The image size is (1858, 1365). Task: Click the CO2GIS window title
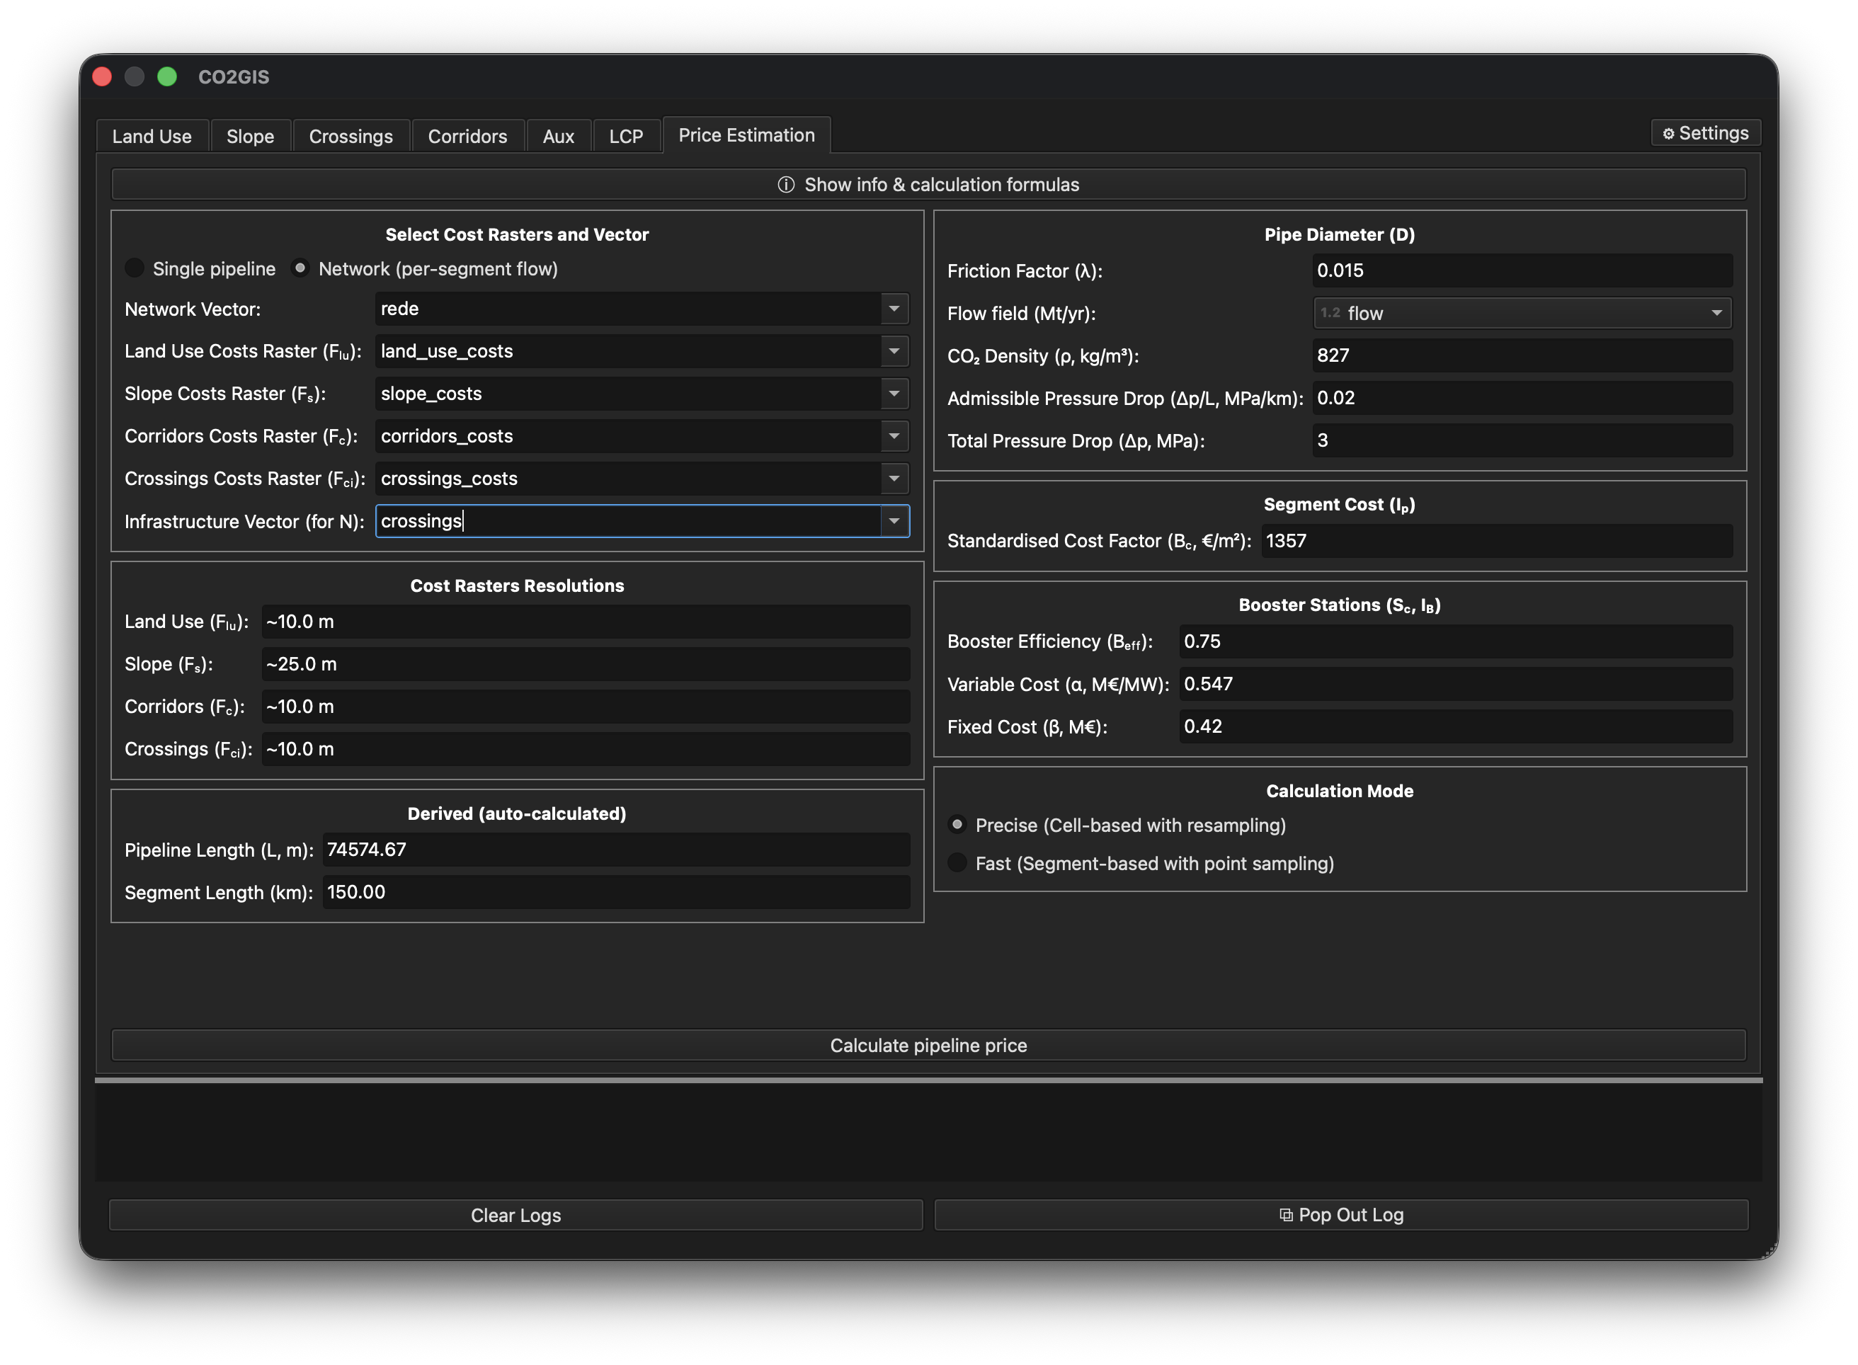(x=234, y=77)
